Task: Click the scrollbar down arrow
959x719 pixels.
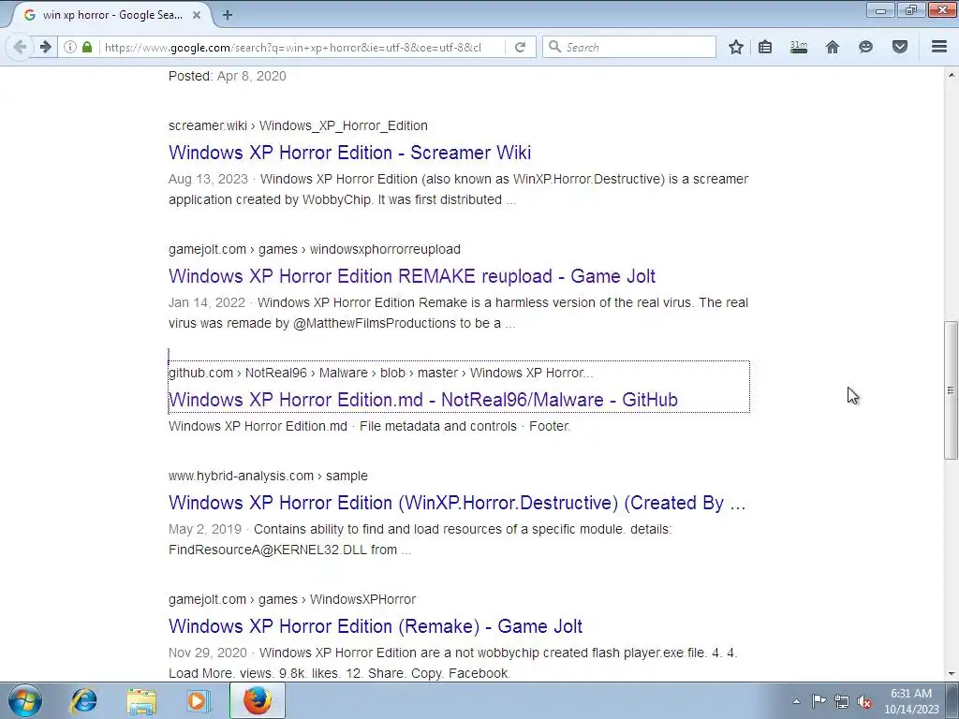Action: (951, 674)
